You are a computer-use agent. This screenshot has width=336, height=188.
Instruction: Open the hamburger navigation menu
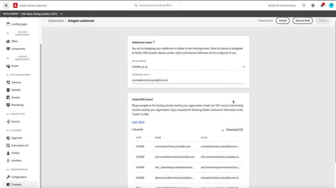click(x=6, y=5)
